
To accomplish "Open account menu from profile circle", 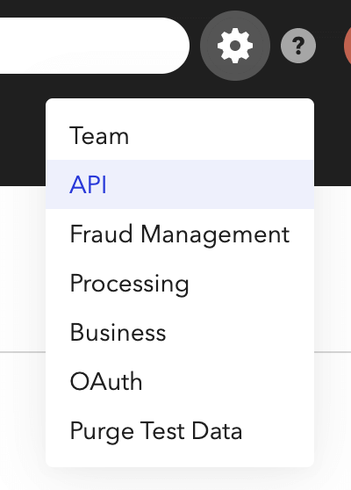I will click(347, 46).
